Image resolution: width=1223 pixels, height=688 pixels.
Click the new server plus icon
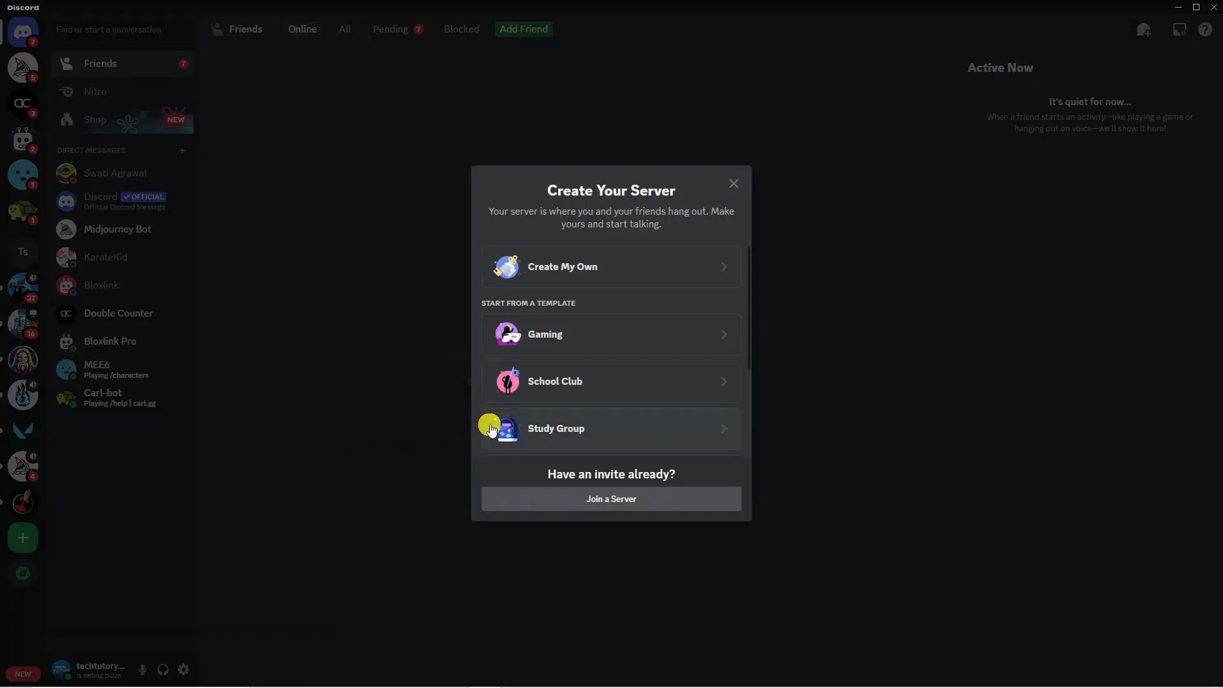click(x=23, y=538)
